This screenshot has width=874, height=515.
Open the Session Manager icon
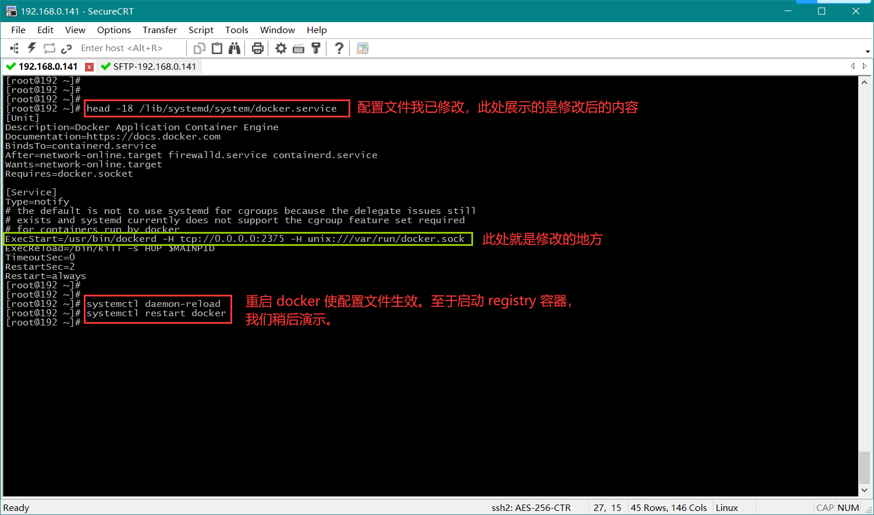[x=15, y=48]
